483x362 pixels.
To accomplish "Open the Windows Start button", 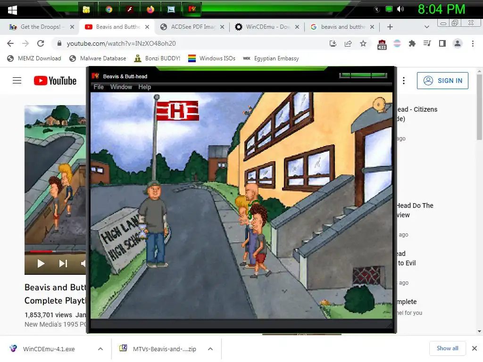I will point(12,10).
